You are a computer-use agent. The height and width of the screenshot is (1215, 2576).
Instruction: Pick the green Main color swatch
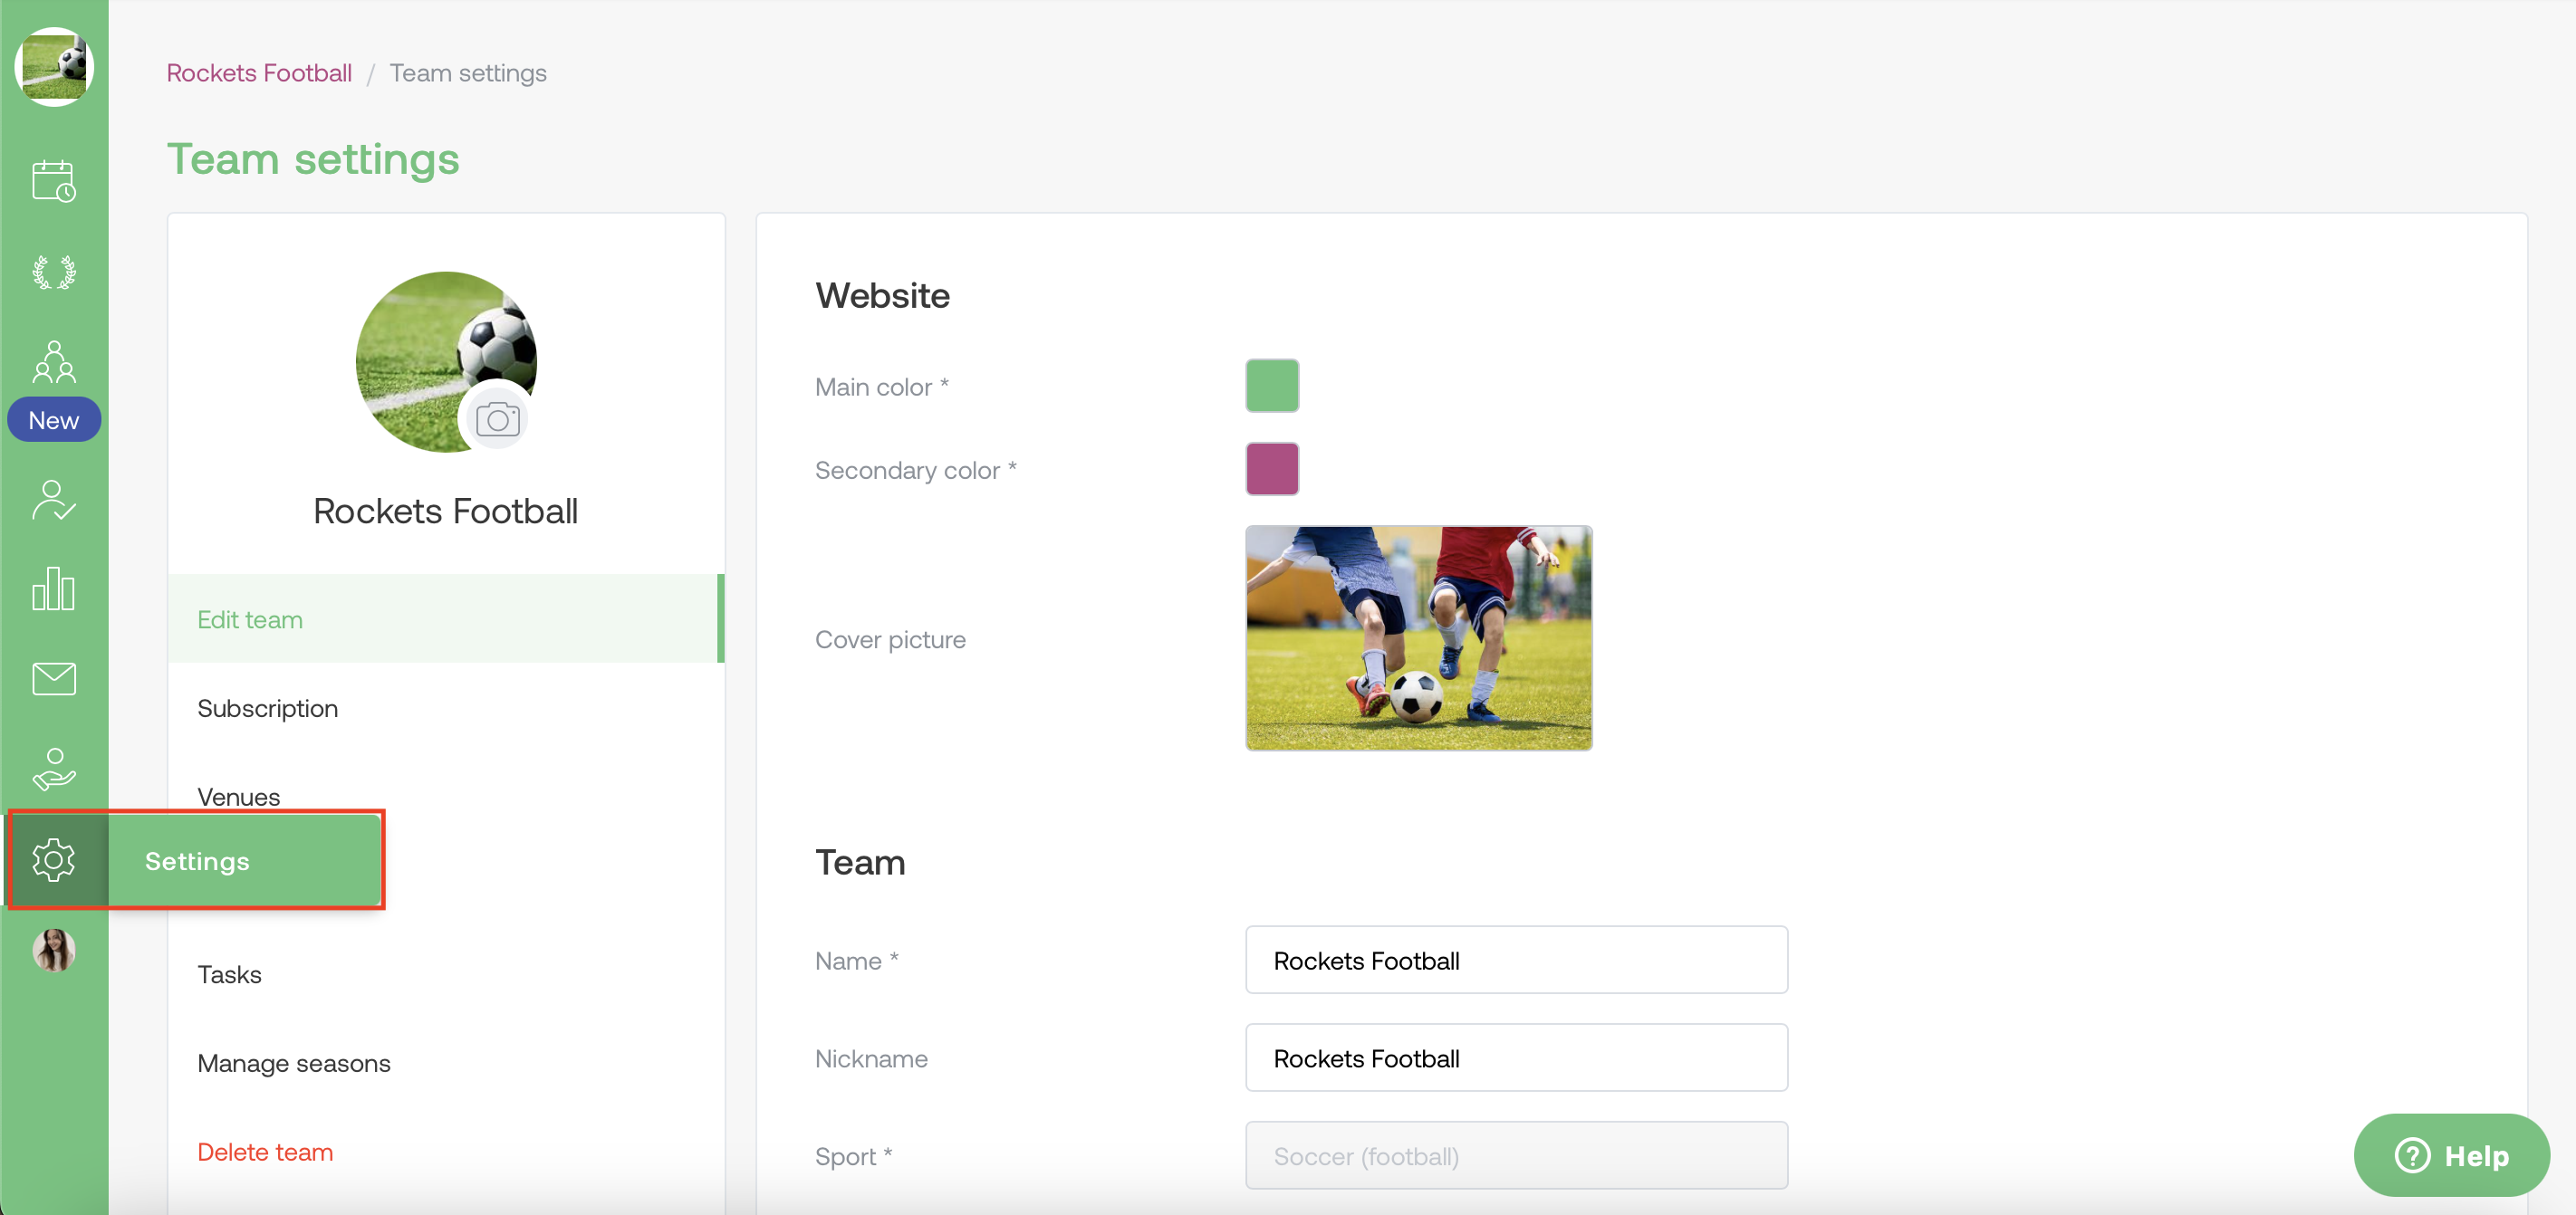tap(1272, 386)
